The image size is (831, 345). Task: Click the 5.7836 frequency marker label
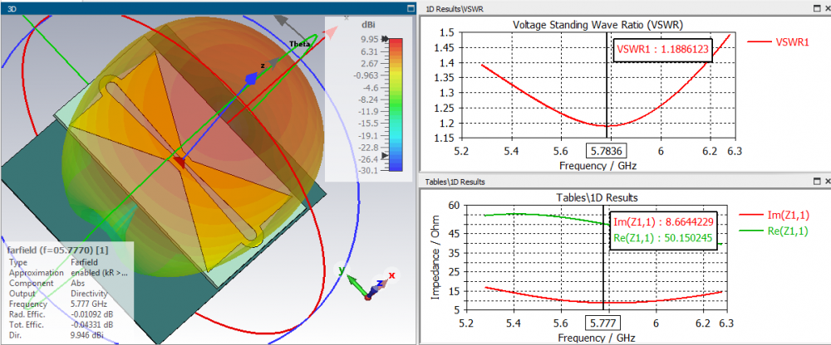pos(607,151)
